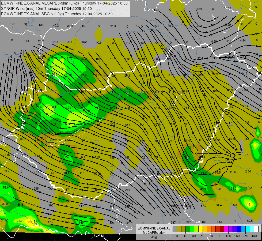Click the '160' tick label on color scale
The height and width of the screenshot is (241, 262).
237,236
